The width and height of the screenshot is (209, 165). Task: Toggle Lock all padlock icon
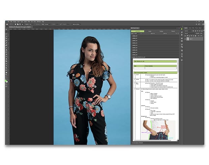[x=196, y=36]
